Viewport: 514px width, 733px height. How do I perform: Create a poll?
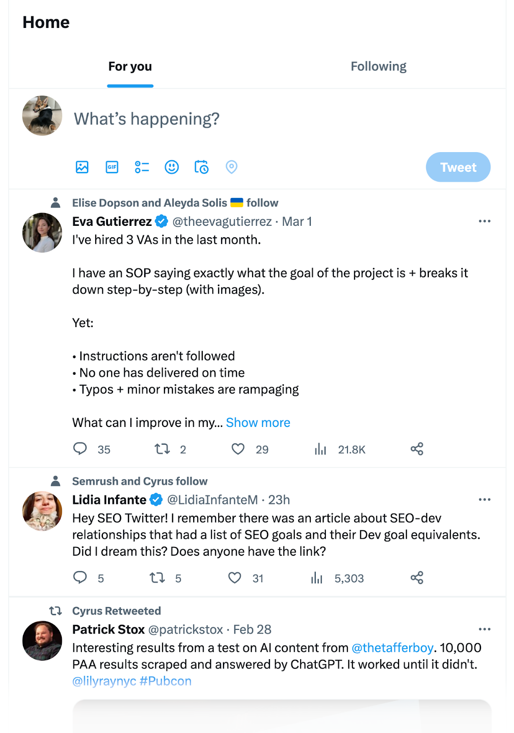142,167
